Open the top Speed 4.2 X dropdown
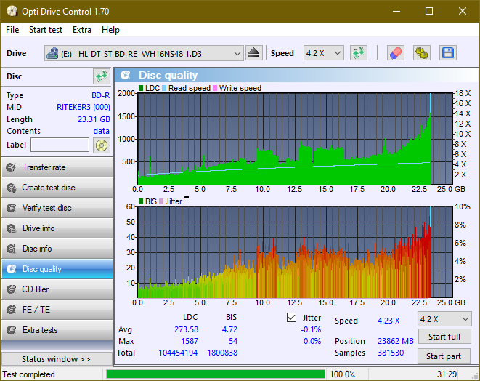Image resolution: width=480 pixels, height=381 pixels. (324, 53)
